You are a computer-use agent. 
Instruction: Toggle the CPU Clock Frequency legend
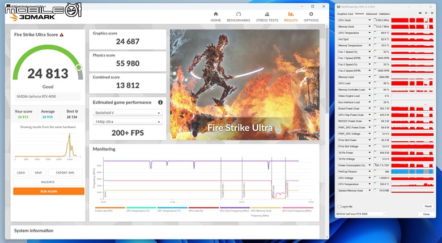pos(235,209)
